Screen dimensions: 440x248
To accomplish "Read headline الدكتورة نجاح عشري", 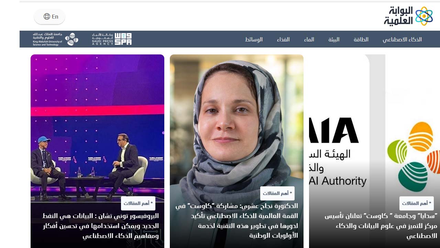I will pyautogui.click(x=236, y=221).
